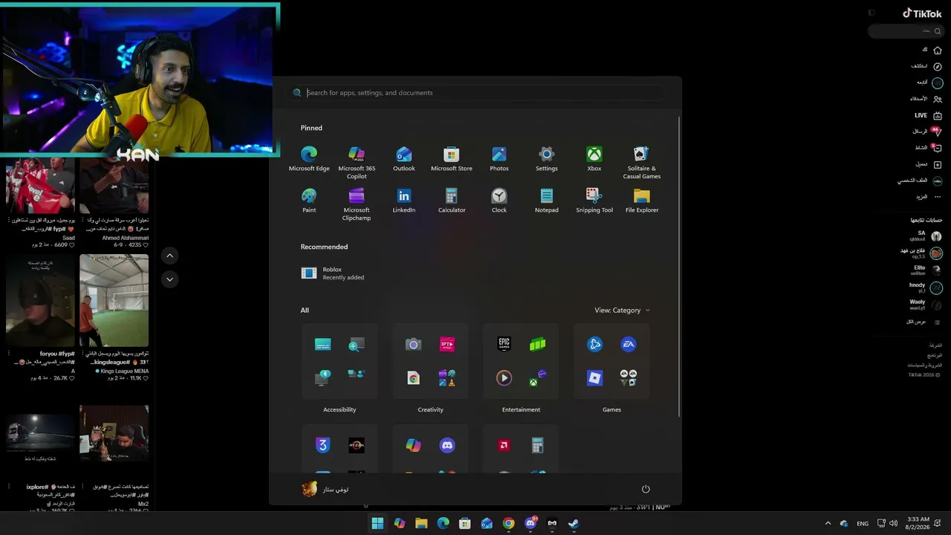This screenshot has height=535, width=951.
Task: Open followed account hnody in TikTok
Action: [926, 288]
